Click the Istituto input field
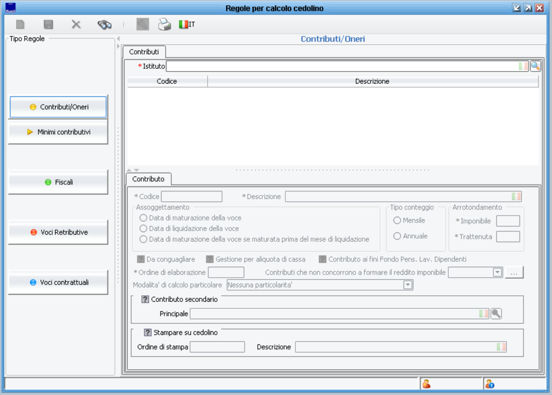This screenshot has height=395, width=552. pos(341,66)
